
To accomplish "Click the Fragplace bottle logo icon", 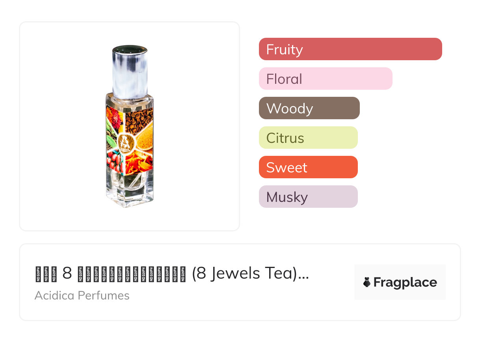I will pos(367,283).
